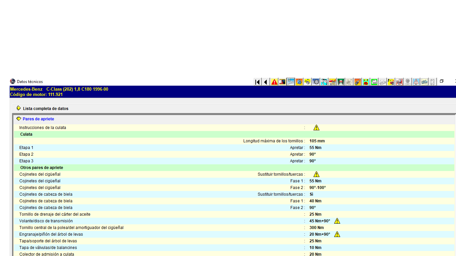
Task: Click the green-bordered car toolbar icon
Action: (374, 82)
